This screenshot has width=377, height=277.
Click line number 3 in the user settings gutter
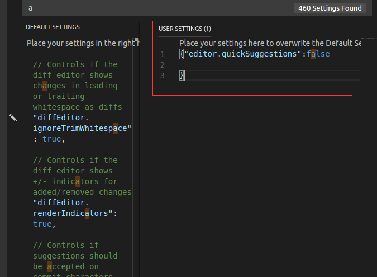click(163, 76)
